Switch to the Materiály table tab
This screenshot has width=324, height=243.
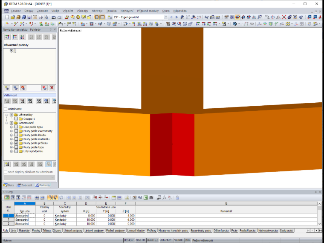click(x=24, y=230)
